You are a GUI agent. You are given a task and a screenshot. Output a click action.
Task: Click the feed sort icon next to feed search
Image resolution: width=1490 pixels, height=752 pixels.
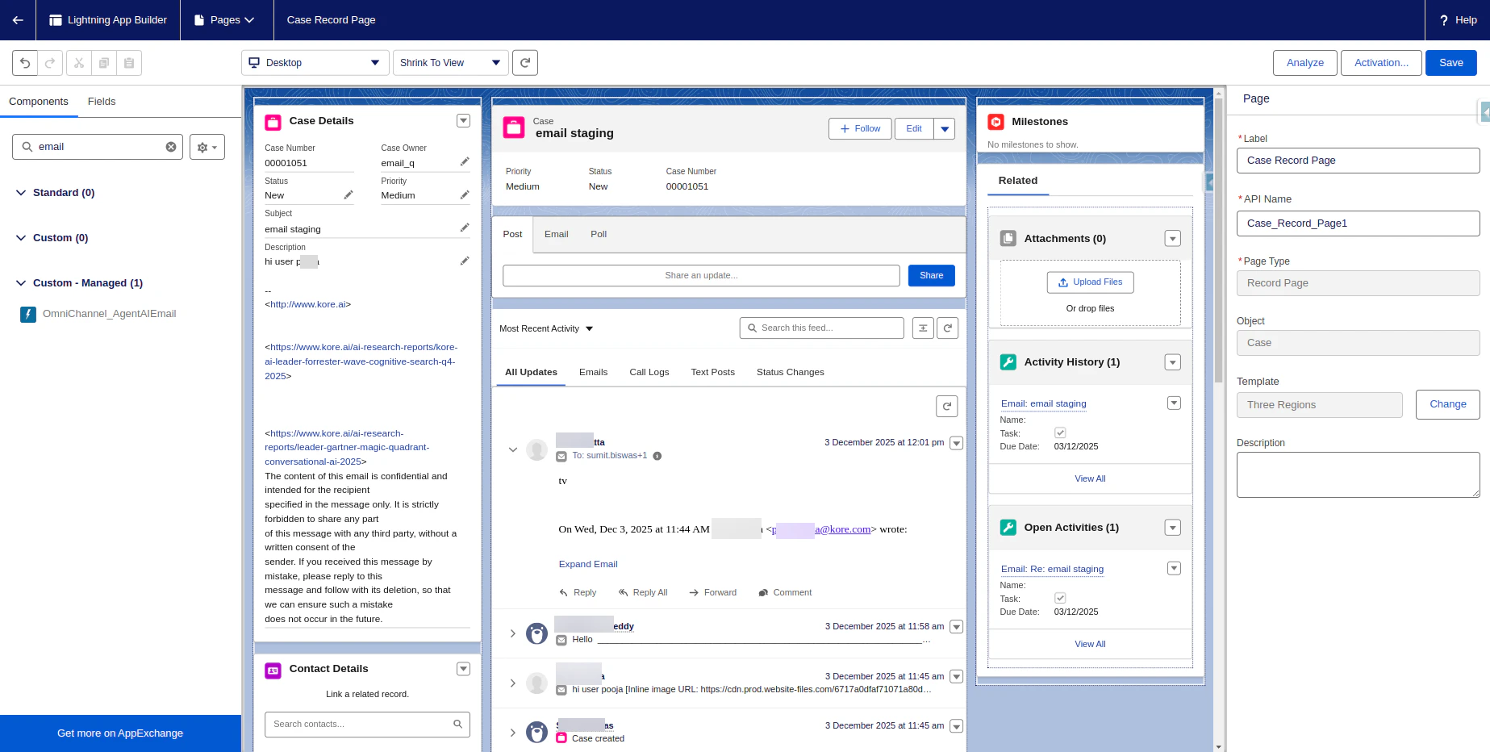(923, 328)
